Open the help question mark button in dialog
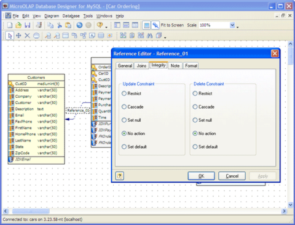Screen dimensions: 295x225 pyautogui.click(x=120, y=176)
